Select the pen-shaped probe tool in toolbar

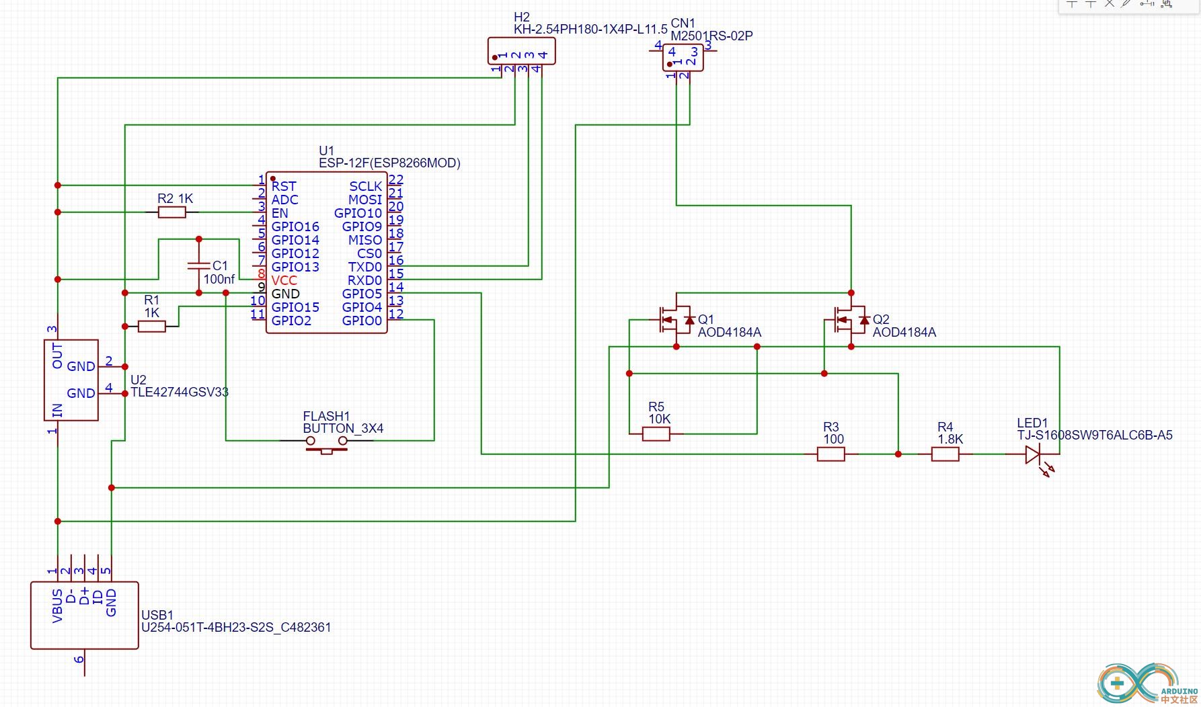coord(1127,3)
